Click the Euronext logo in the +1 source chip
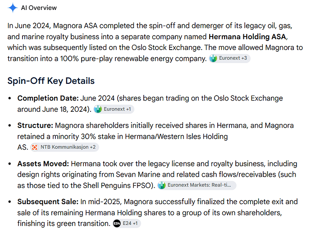 tap(98, 109)
